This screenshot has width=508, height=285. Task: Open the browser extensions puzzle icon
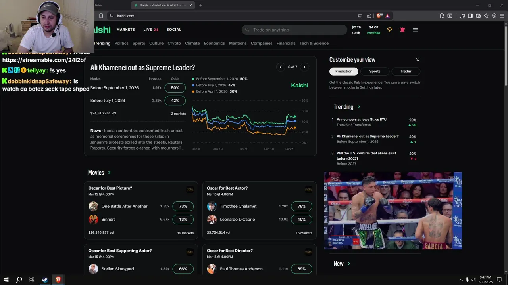442,16
